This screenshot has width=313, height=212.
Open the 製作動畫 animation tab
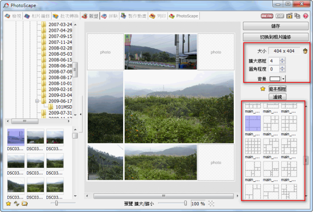tap(134, 16)
